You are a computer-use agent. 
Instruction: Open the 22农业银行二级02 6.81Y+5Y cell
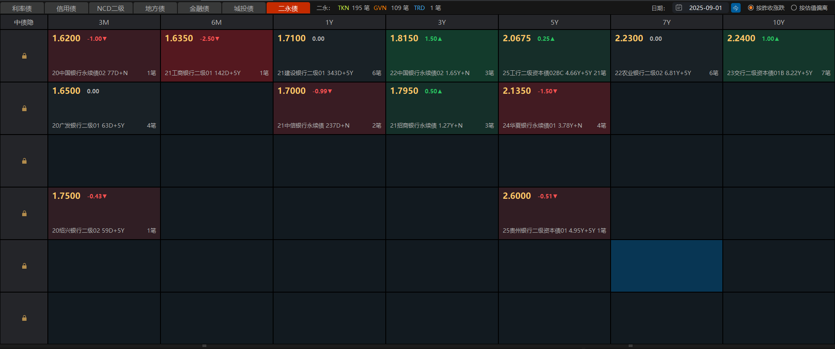pyautogui.click(x=667, y=56)
